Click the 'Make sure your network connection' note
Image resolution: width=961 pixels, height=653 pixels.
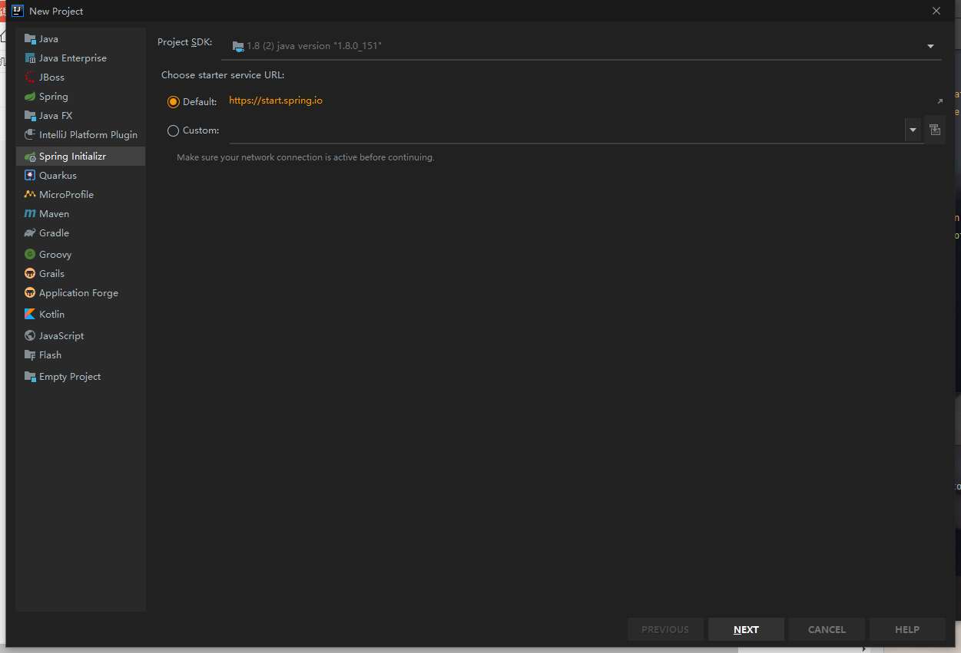(306, 157)
